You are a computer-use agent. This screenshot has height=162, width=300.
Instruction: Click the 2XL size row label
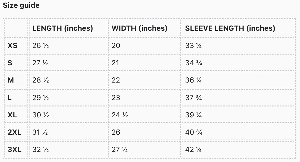click(15, 132)
